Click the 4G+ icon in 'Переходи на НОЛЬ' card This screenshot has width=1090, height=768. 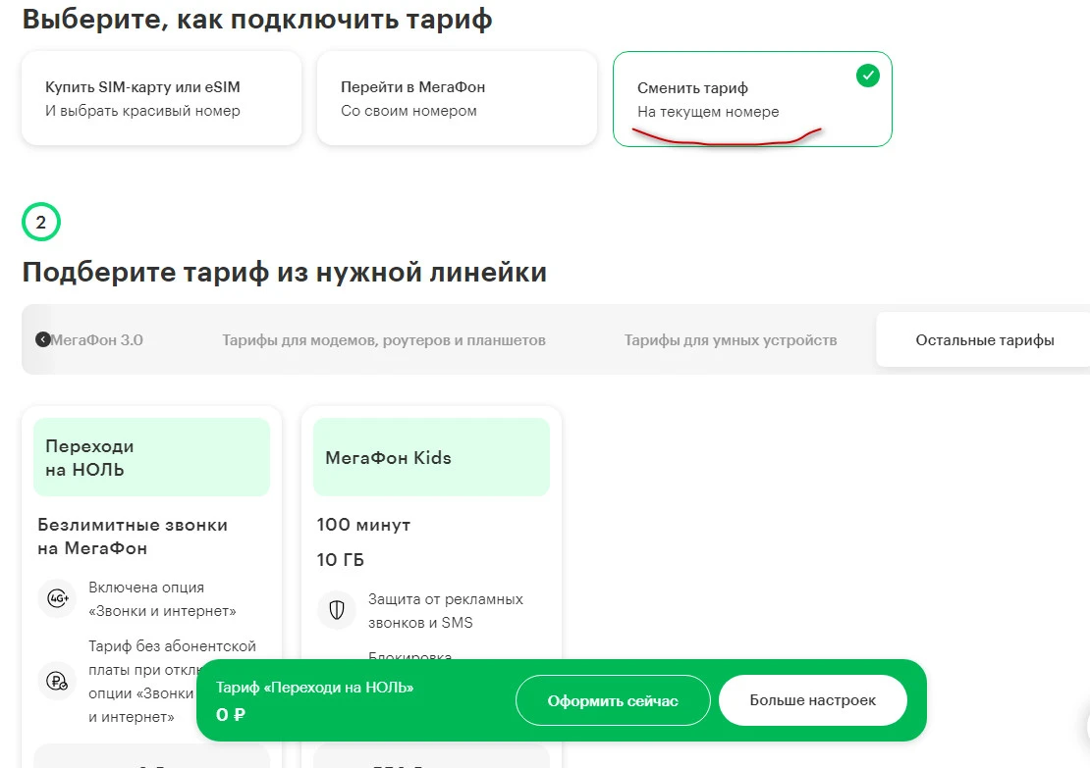click(57, 598)
